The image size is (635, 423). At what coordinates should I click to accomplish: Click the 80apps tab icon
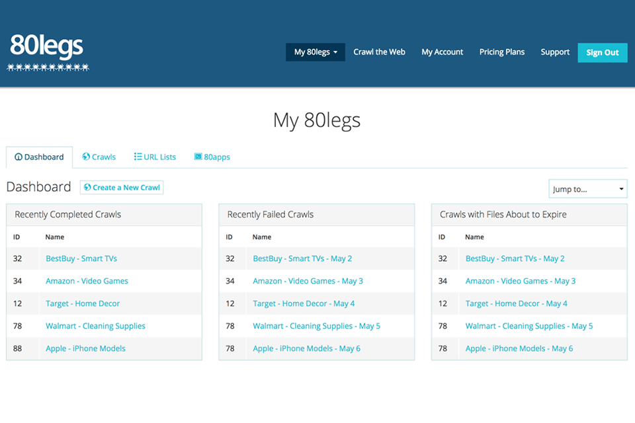point(198,157)
